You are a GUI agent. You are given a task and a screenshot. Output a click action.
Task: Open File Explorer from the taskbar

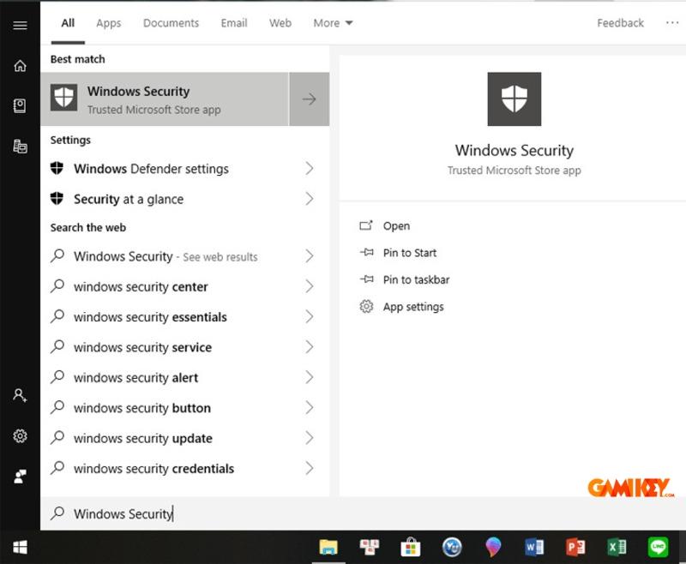329,546
